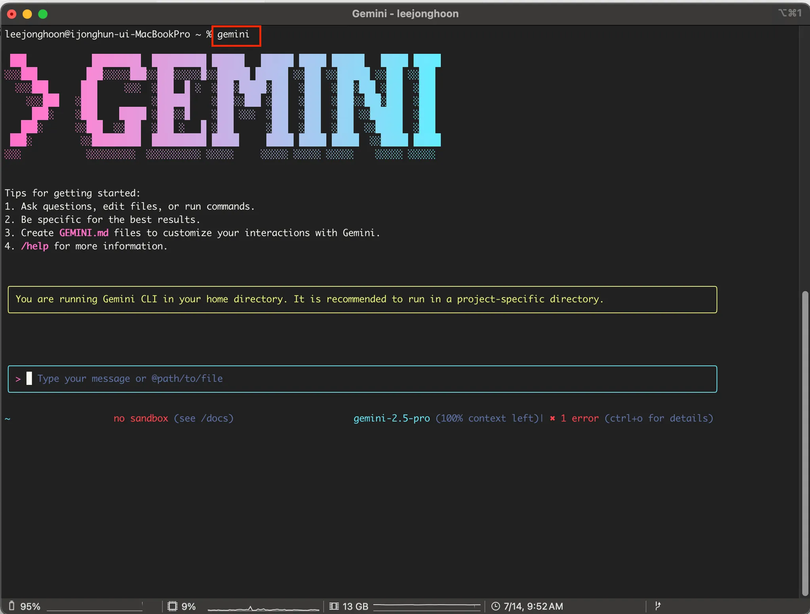This screenshot has height=614, width=810.
Task: Click the git branch icon in status bar
Action: point(658,606)
